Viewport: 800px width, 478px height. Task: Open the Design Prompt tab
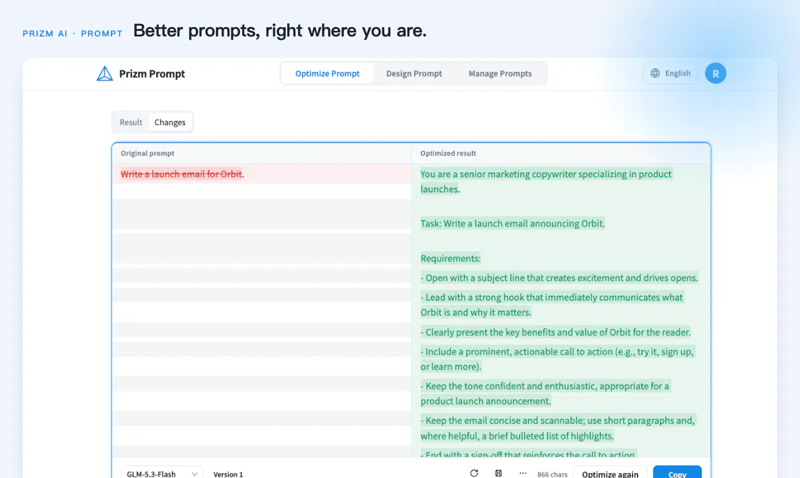pyautogui.click(x=414, y=74)
